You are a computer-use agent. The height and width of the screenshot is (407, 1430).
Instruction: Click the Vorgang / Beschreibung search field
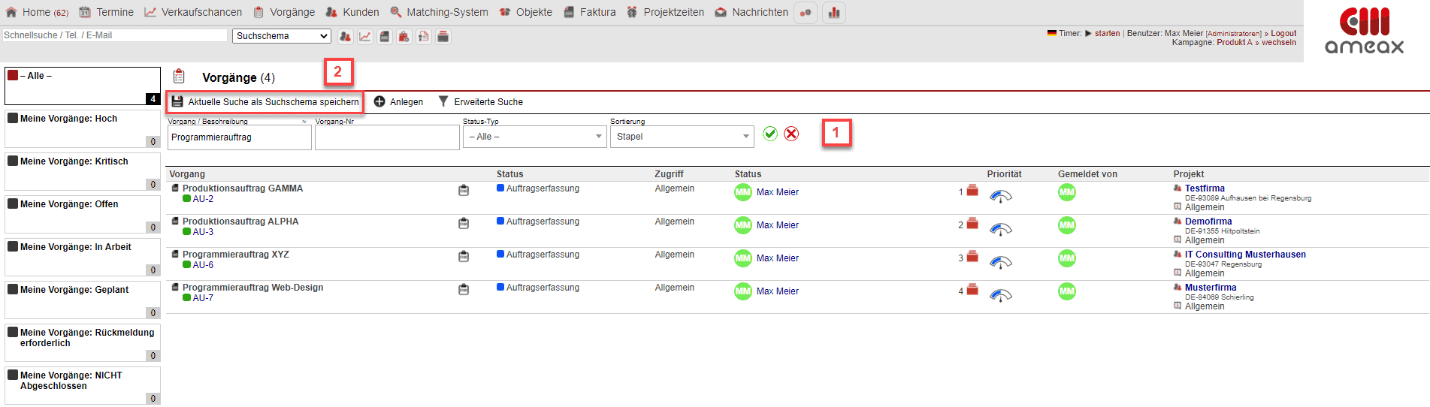[239, 137]
